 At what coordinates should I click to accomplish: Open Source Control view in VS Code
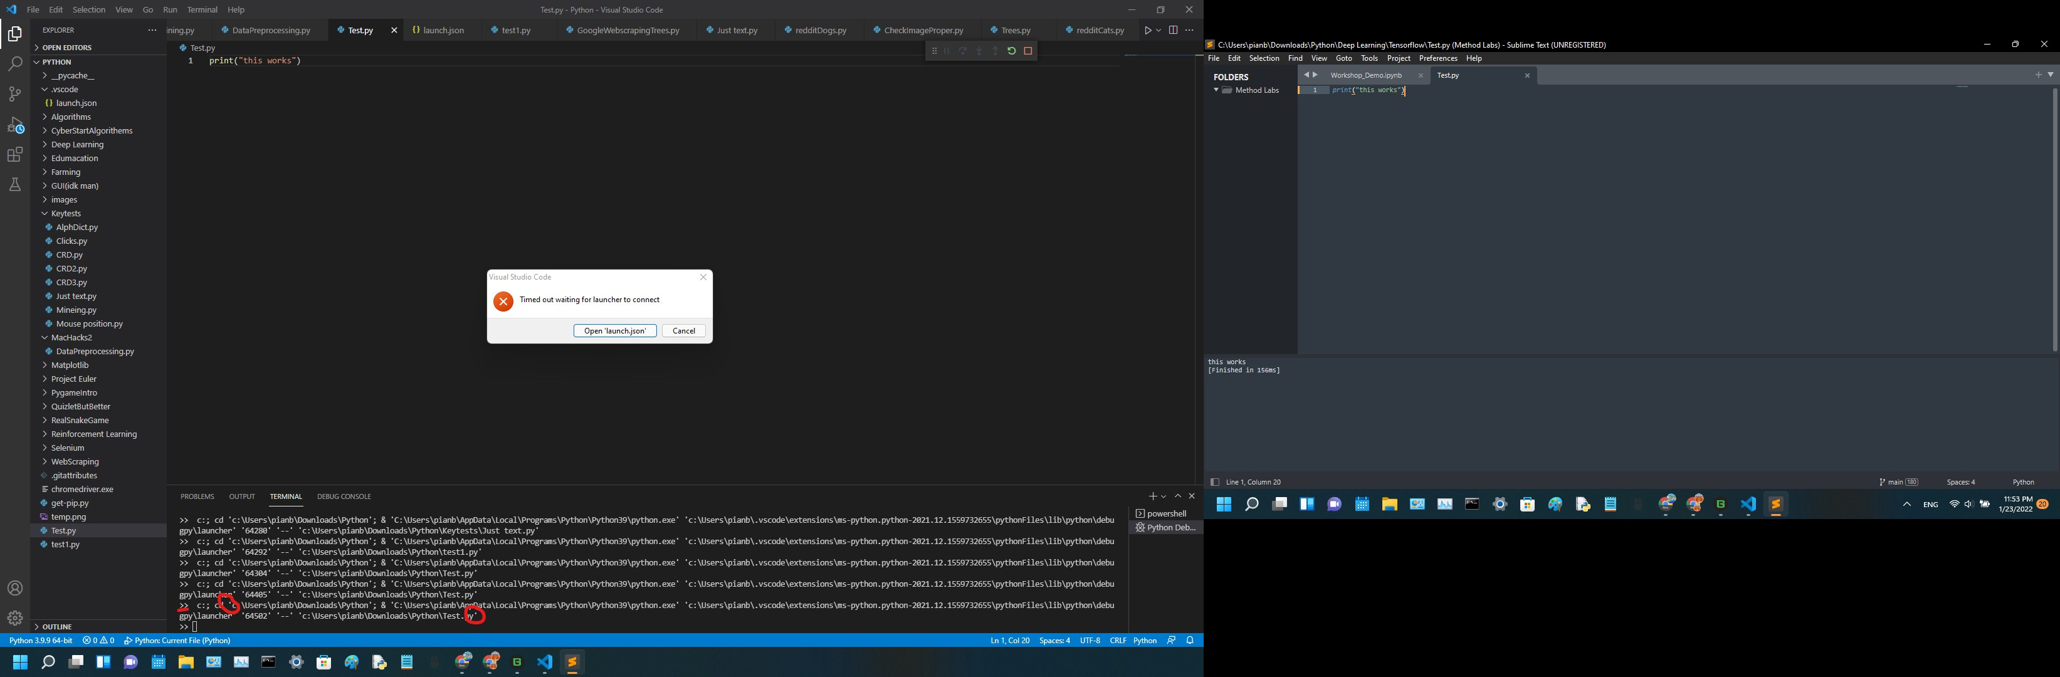point(15,94)
